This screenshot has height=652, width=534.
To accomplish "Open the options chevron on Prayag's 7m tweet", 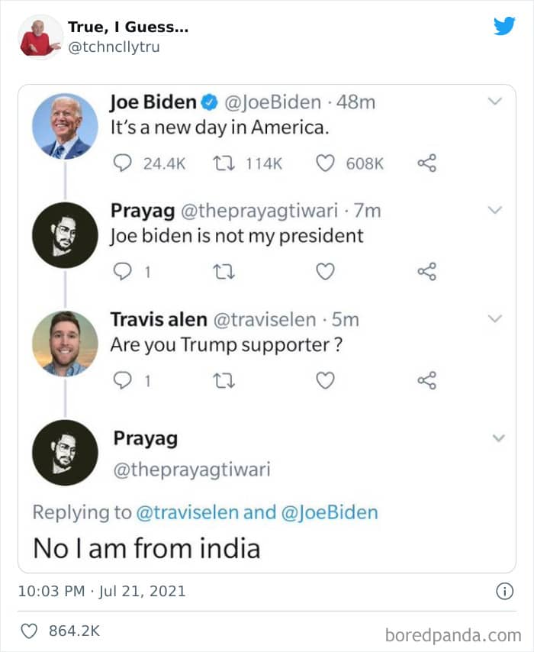I will tap(496, 209).
